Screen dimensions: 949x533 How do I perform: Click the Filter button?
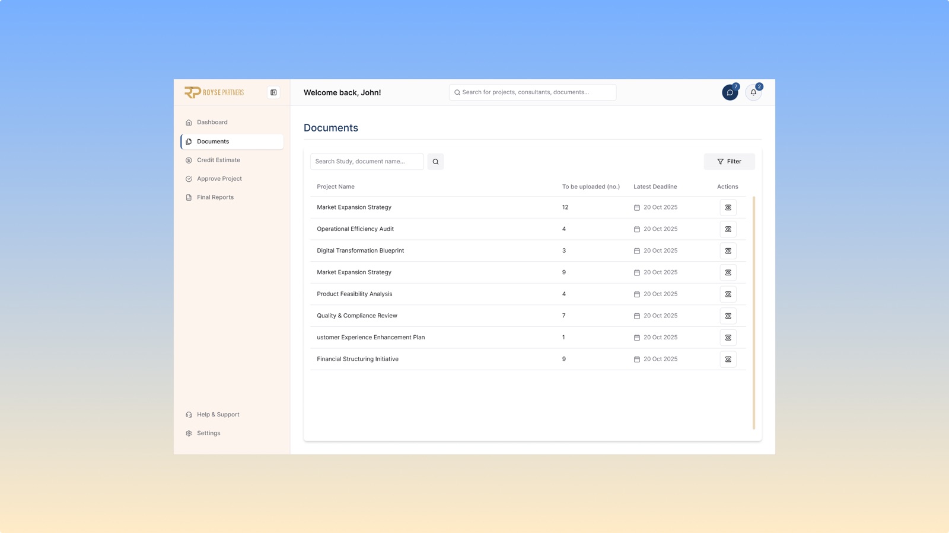(729, 162)
